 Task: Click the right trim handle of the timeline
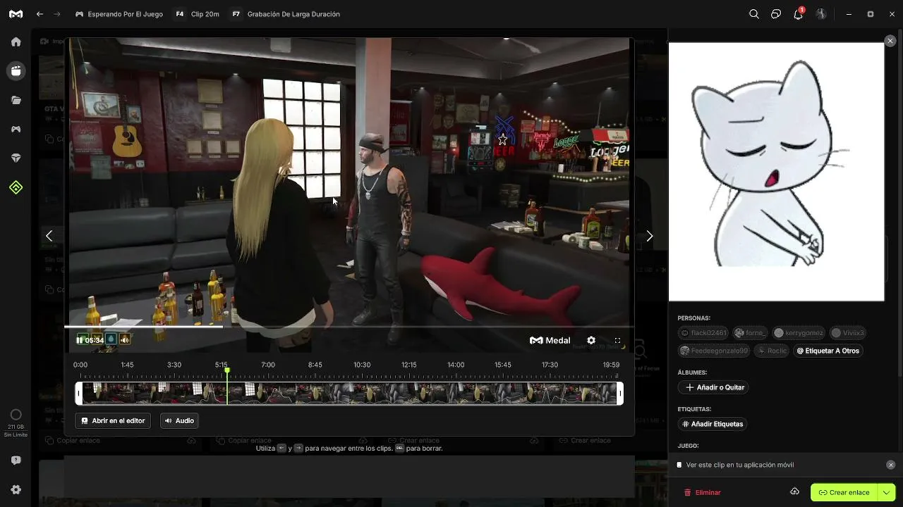click(620, 393)
